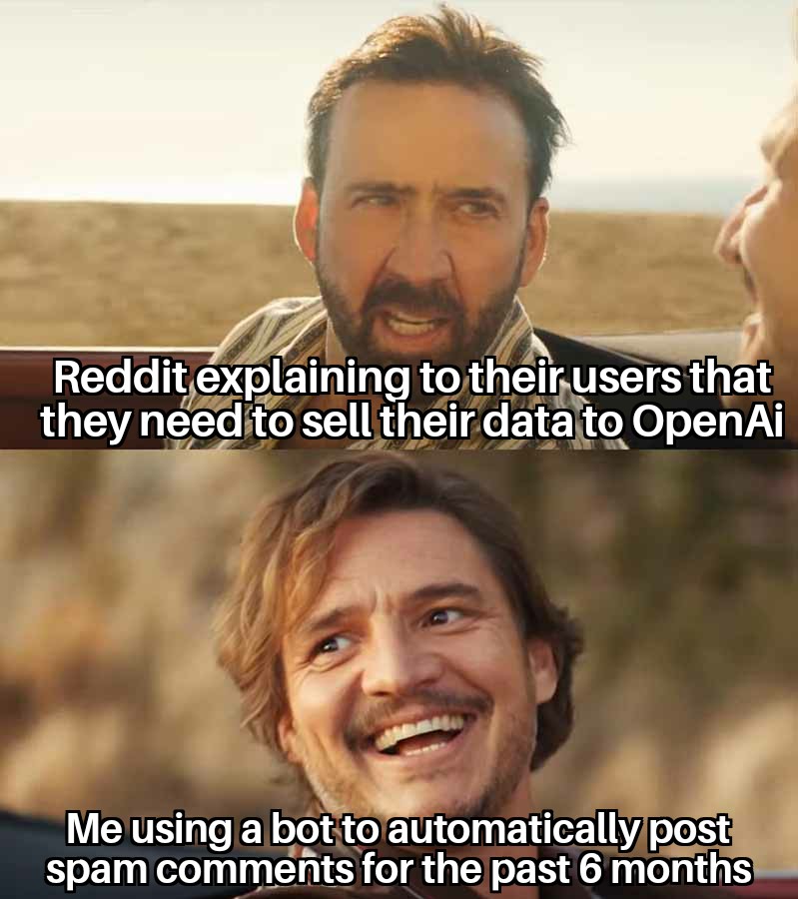798x899 pixels.
Task: Click the partial face at top-right edge
Action: point(760,230)
